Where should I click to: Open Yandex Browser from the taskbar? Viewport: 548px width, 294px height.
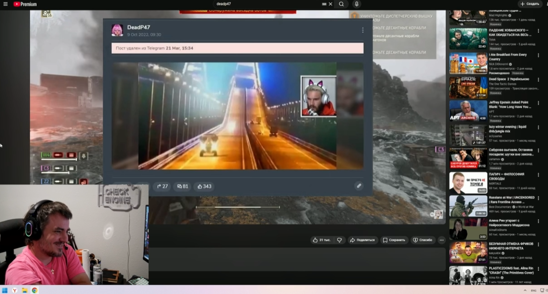[x=15, y=290]
